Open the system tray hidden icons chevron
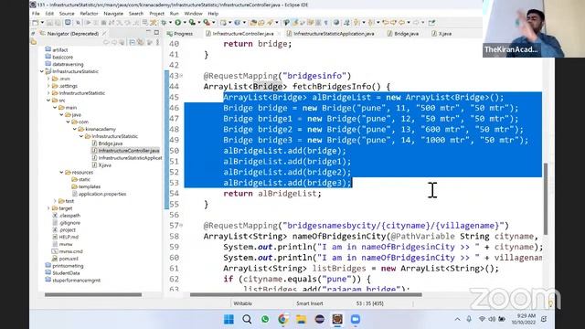 [x=457, y=319]
